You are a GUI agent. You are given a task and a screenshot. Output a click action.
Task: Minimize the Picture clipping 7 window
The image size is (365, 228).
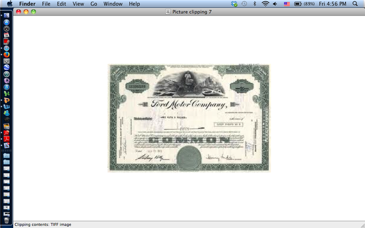(26, 11)
